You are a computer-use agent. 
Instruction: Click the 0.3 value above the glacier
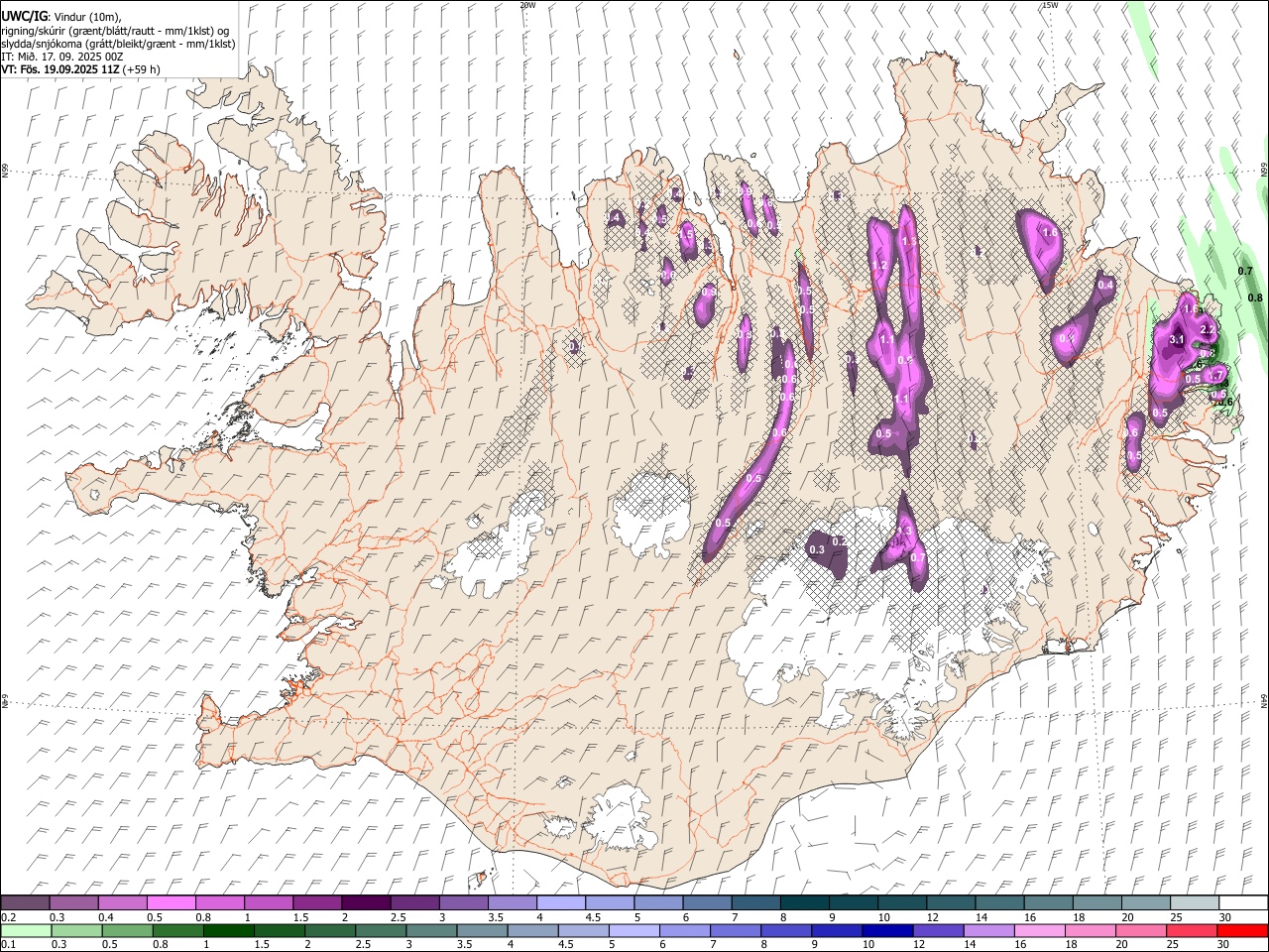[x=818, y=549]
